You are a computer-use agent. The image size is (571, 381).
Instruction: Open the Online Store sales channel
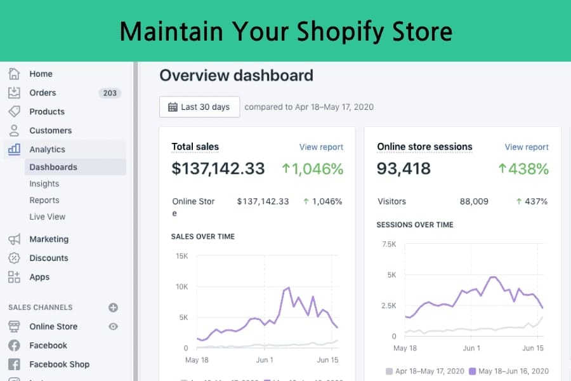[x=53, y=326]
